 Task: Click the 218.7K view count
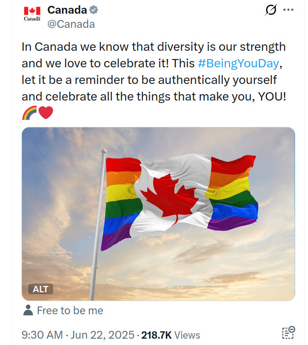(x=156, y=335)
